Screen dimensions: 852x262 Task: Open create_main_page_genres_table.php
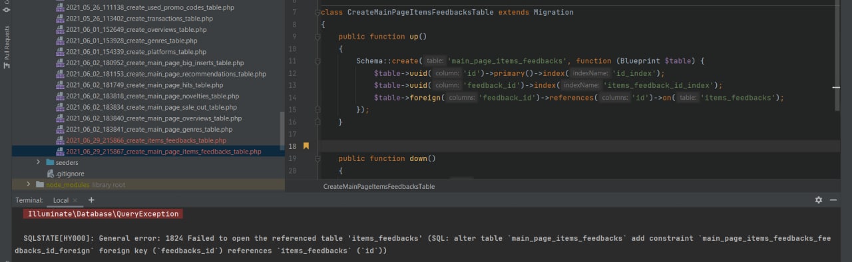tap(149, 129)
